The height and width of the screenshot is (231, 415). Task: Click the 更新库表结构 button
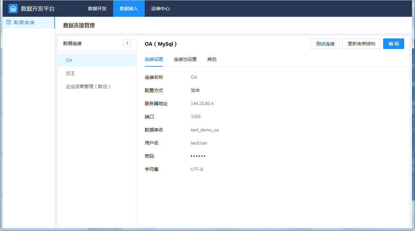pos(361,44)
